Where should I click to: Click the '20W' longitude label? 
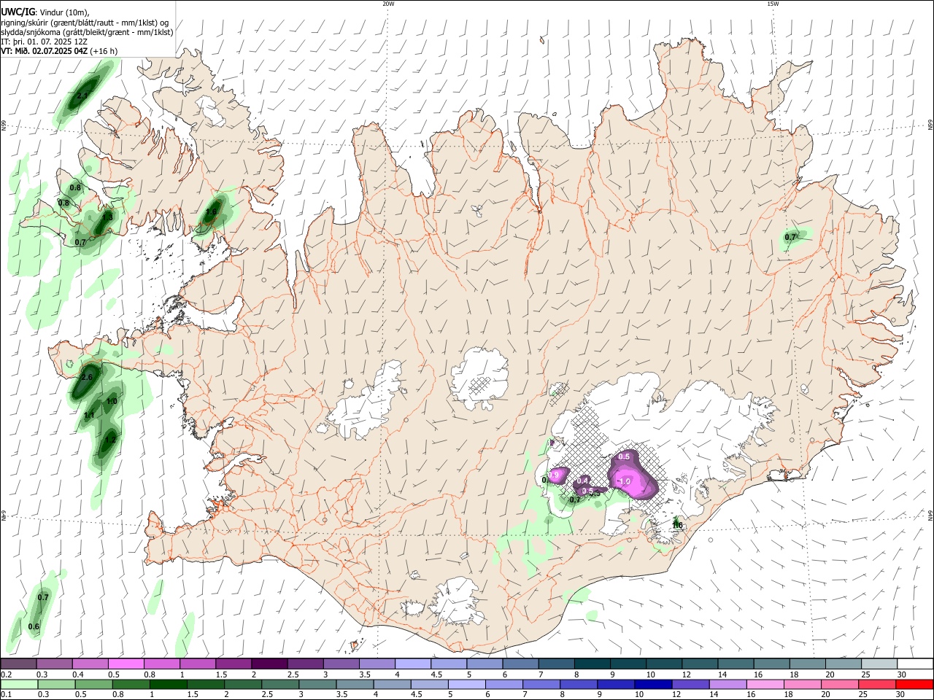click(388, 4)
